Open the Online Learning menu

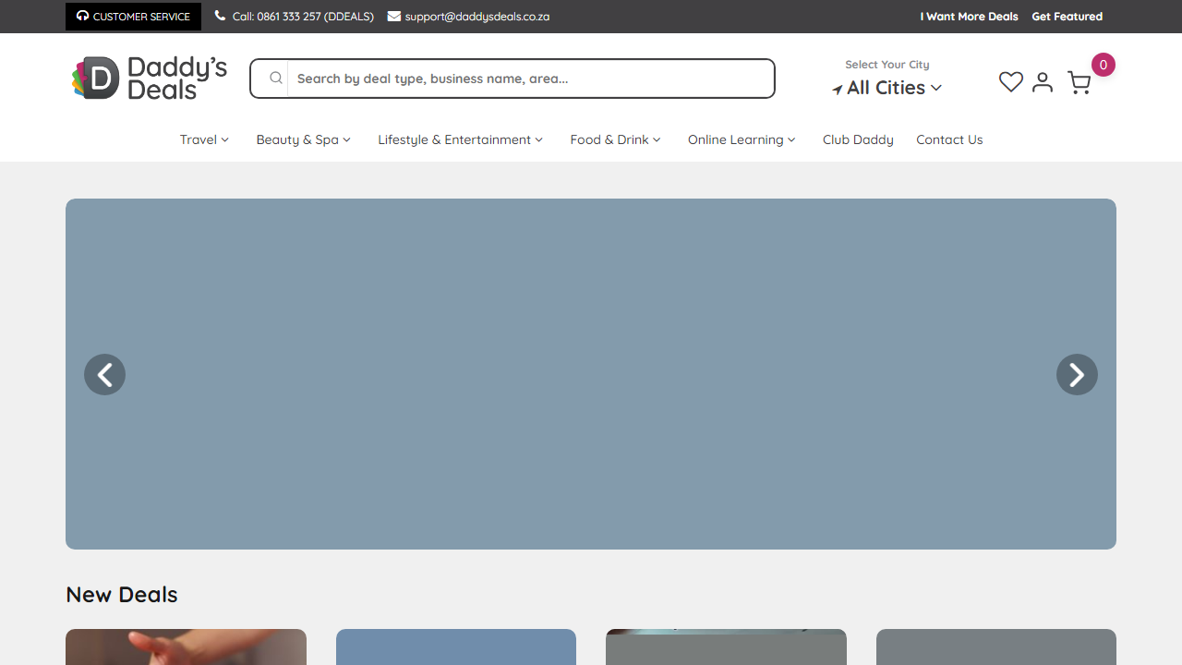tap(742, 139)
